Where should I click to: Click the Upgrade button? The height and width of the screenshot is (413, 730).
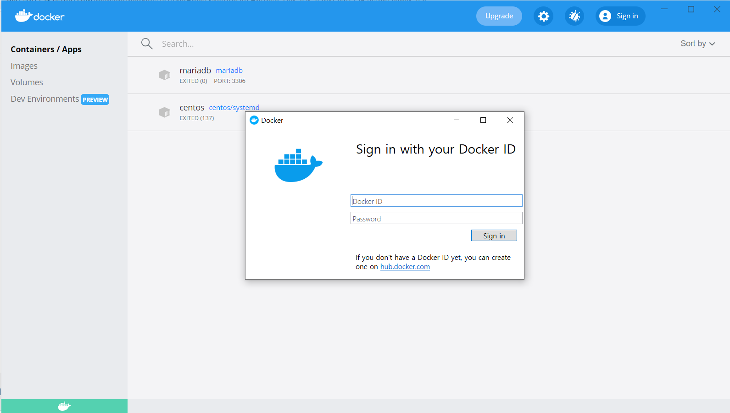[499, 16]
